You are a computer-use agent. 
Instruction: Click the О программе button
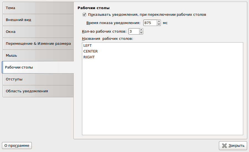point(17,146)
